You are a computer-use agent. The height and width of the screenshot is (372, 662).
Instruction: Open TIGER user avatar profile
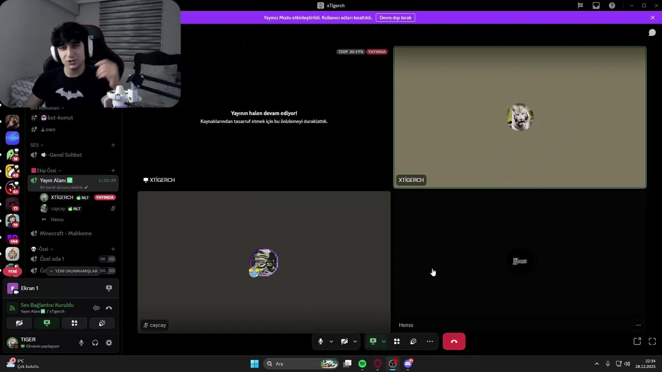tap(12, 343)
